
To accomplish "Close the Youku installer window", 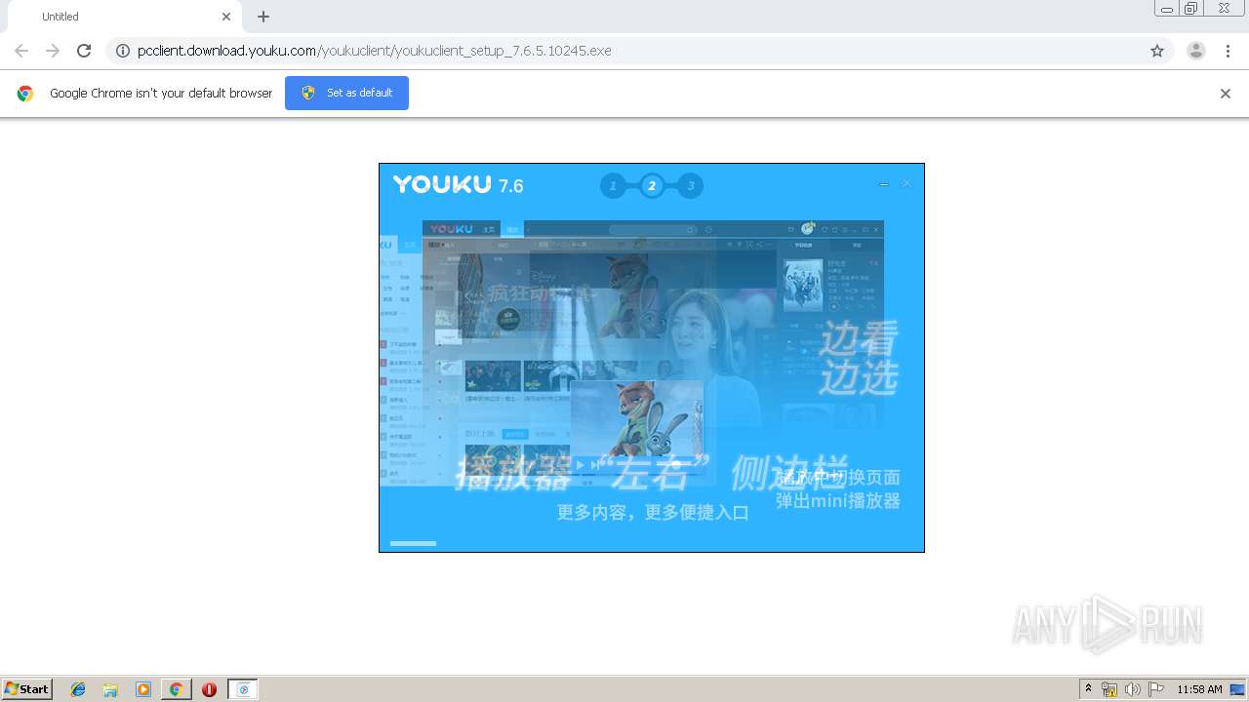I will [x=907, y=182].
